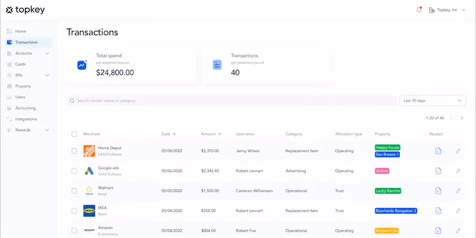Sort by Date column arrow
Viewport: 476px width, 238px height.
pos(174,134)
